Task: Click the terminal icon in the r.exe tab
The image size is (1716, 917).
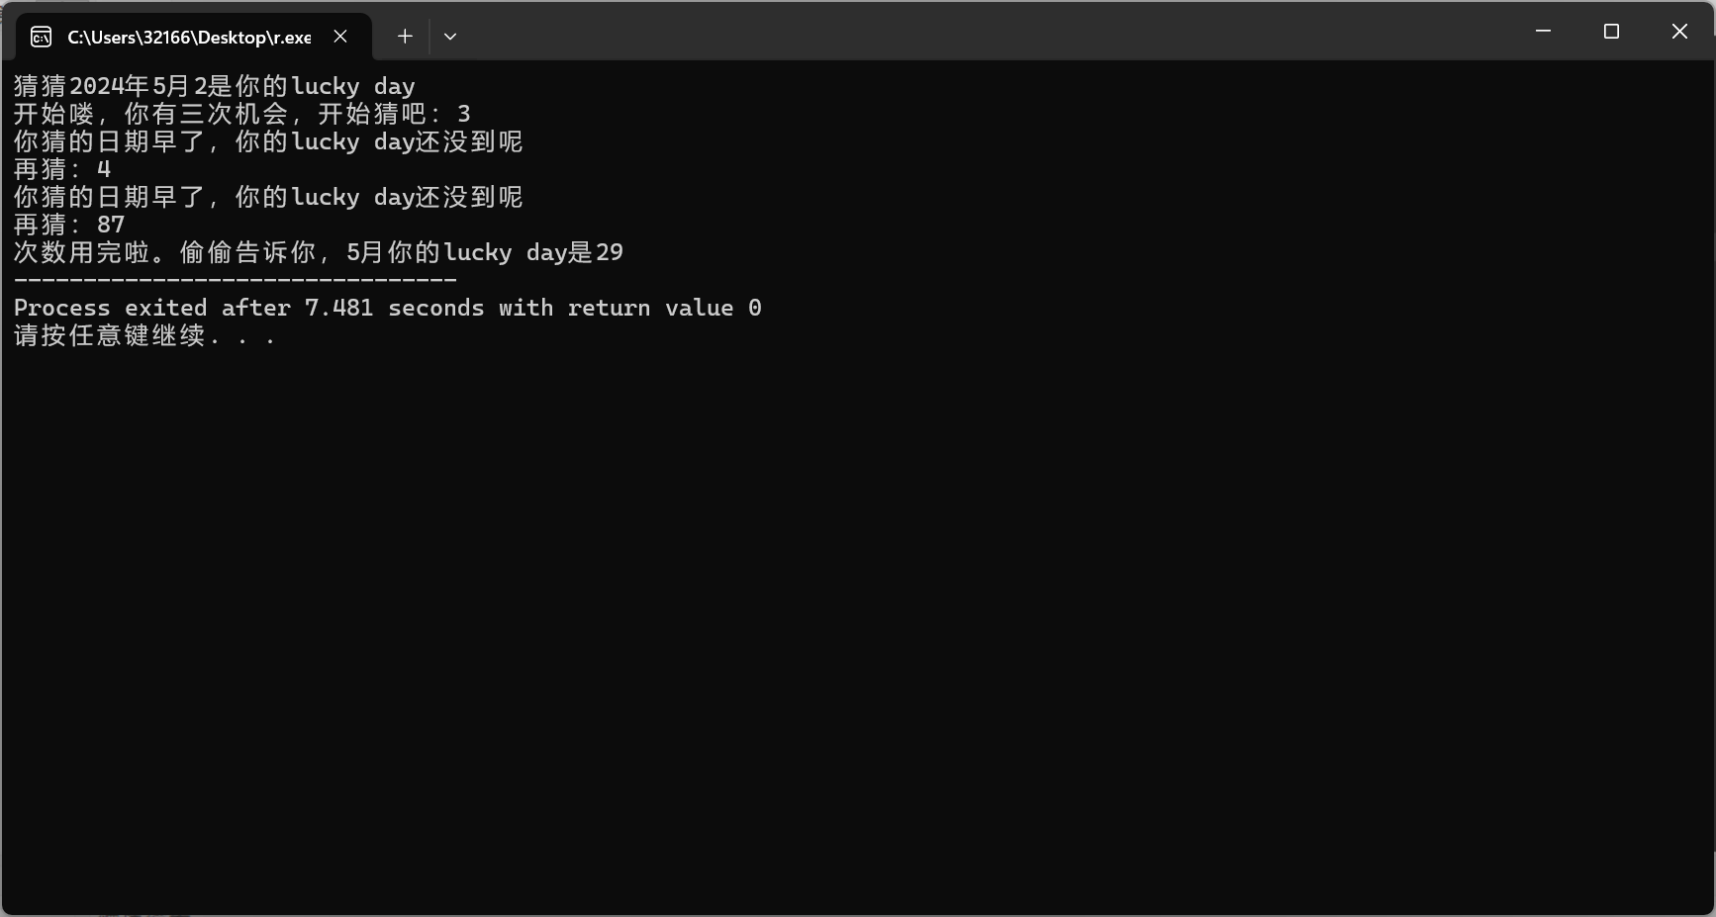Action: 42,37
